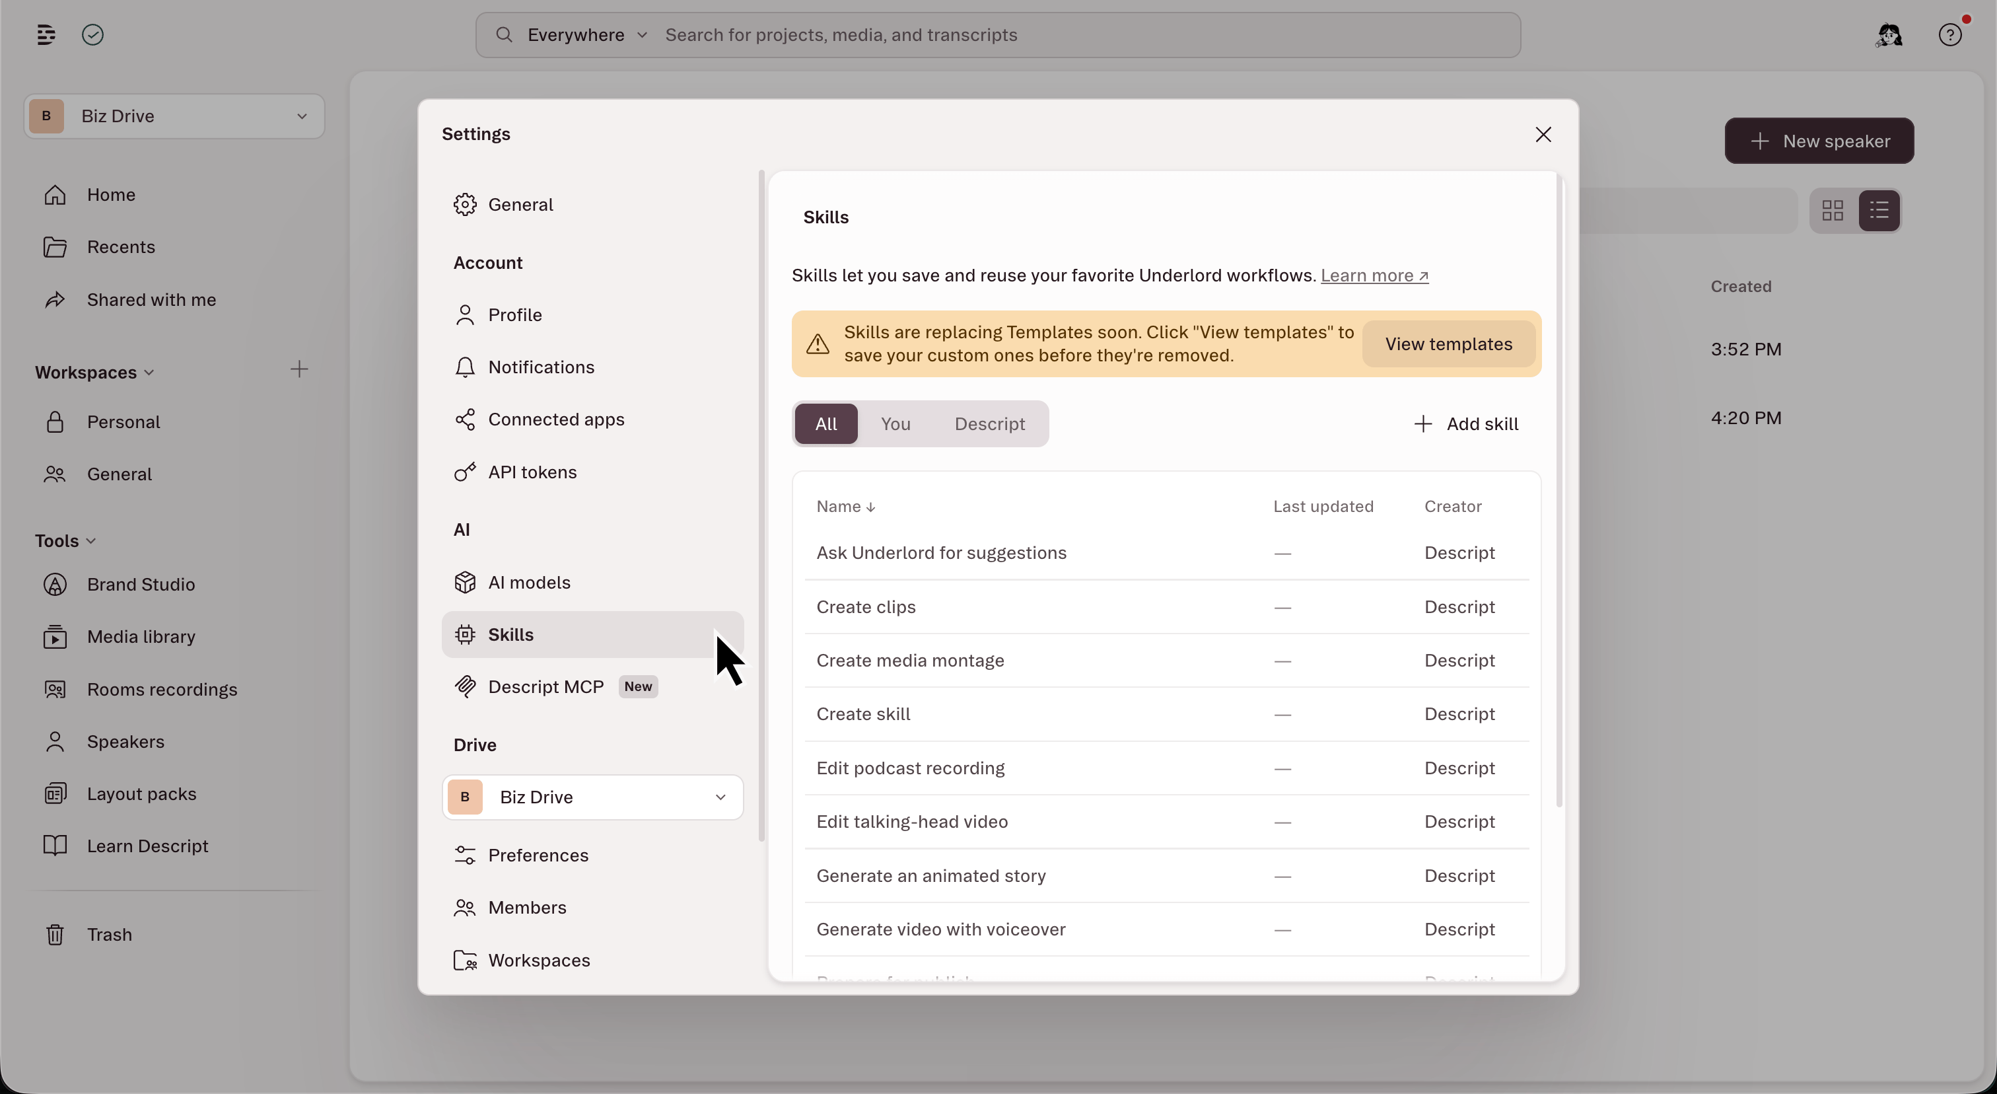
Task: Click New speaker button in background
Action: (1819, 141)
